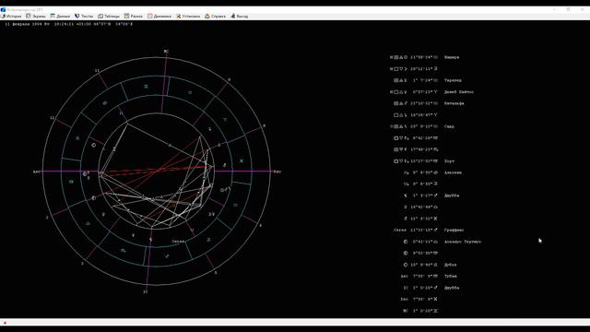Click house number 5 on the outer ring
590x332 pixels.
coord(216,273)
